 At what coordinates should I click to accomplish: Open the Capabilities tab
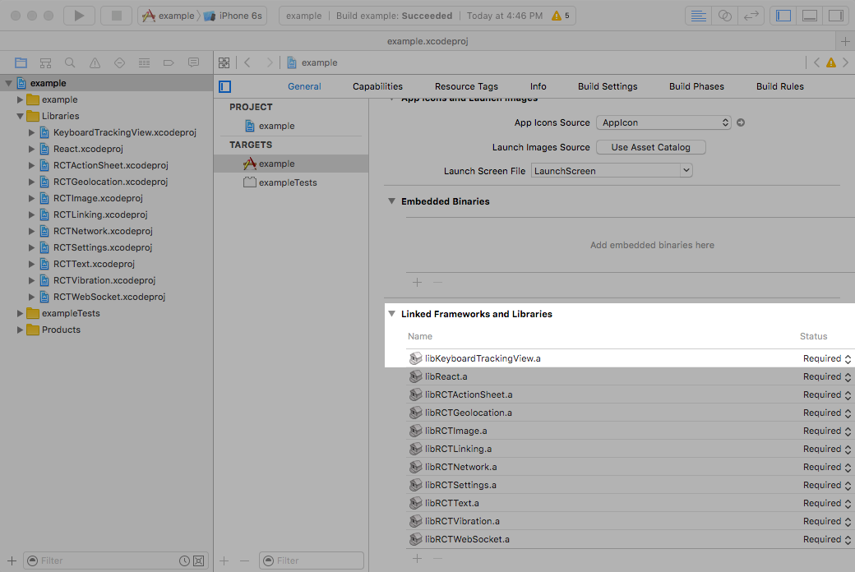coord(377,86)
